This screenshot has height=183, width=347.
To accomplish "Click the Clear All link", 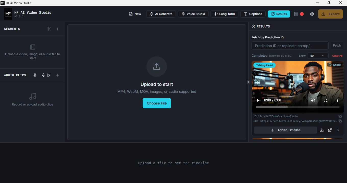I will coord(337,56).
